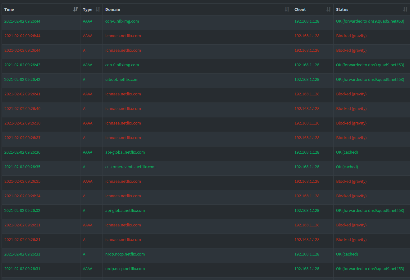The height and width of the screenshot is (280, 410).
Task: Click the sort icon in Status column header
Action: pyautogui.click(x=405, y=9)
